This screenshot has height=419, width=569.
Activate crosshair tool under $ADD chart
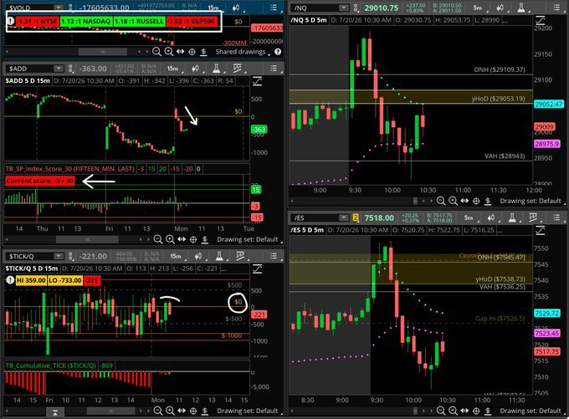tap(193, 239)
